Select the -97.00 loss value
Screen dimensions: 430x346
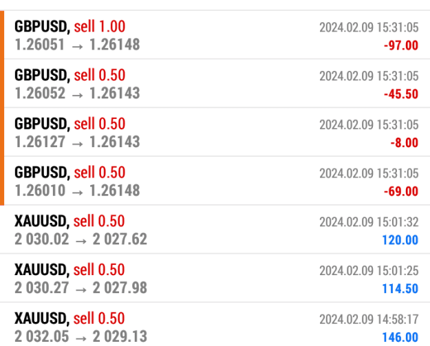(401, 45)
